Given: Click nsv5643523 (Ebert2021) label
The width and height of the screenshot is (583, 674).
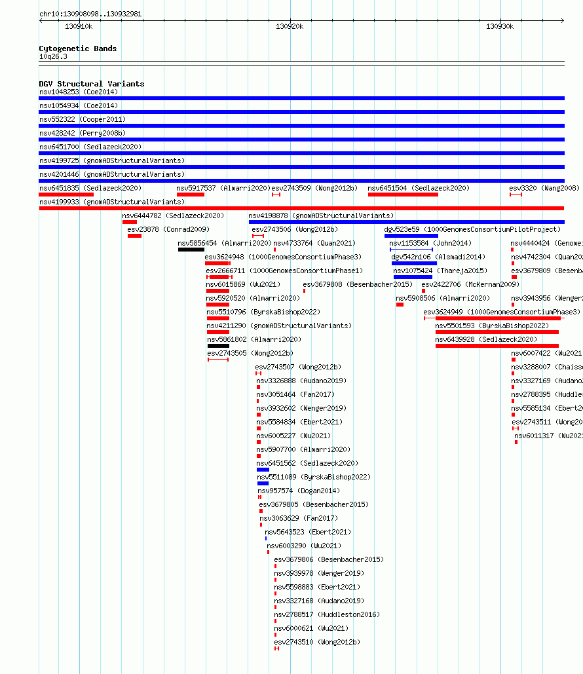Looking at the screenshot, I should 308,532.
